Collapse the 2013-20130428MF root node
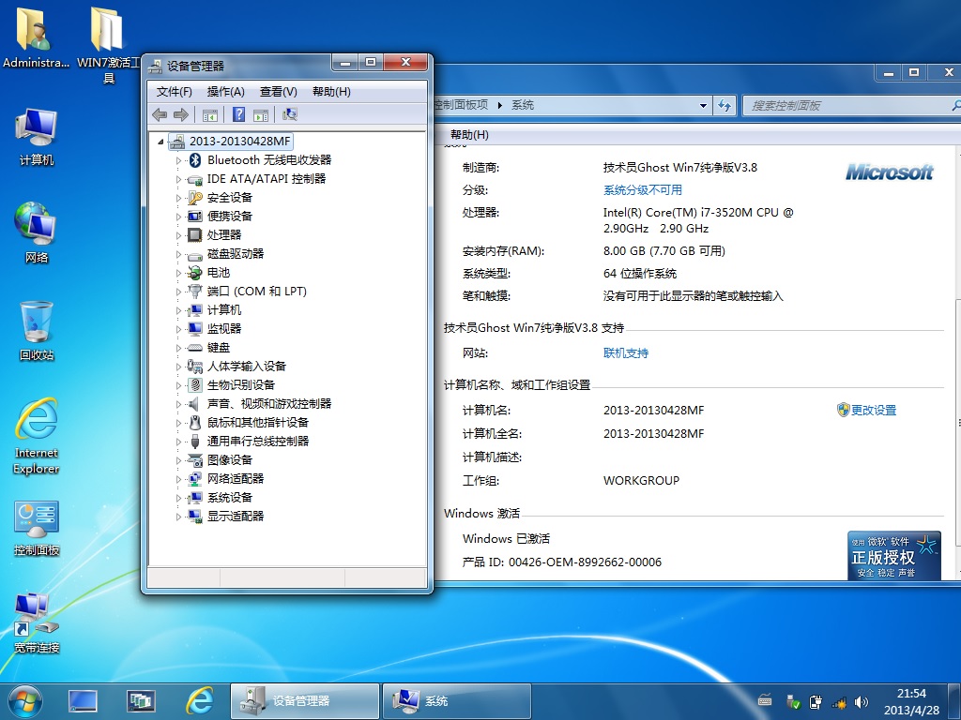961x720 pixels. 160,142
